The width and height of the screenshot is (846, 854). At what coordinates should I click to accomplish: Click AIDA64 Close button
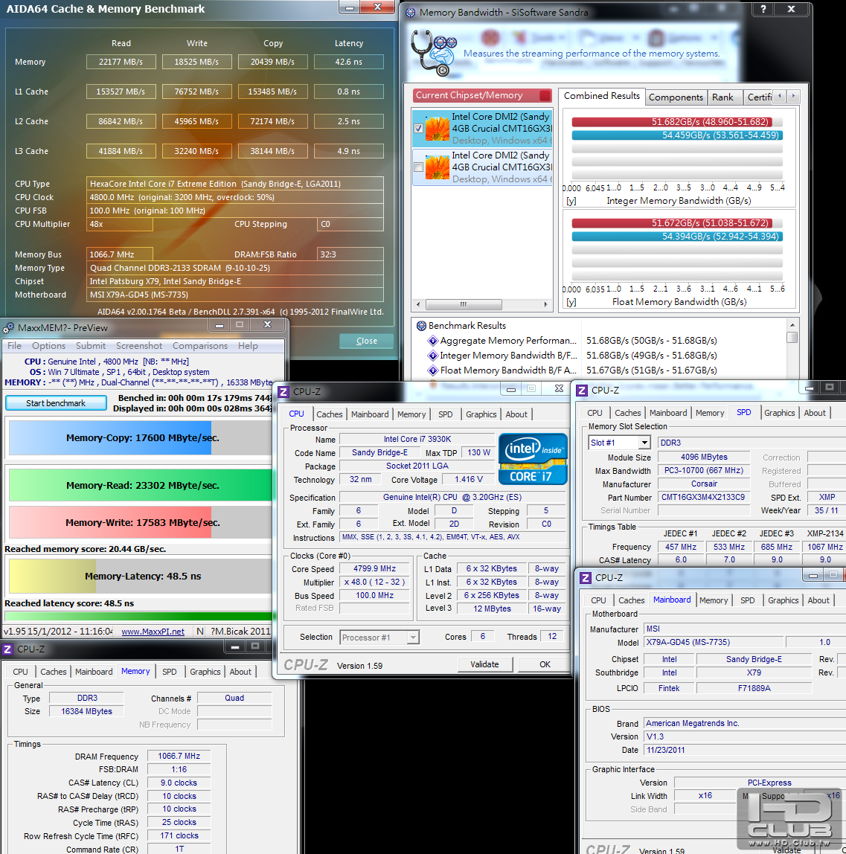[x=367, y=341]
